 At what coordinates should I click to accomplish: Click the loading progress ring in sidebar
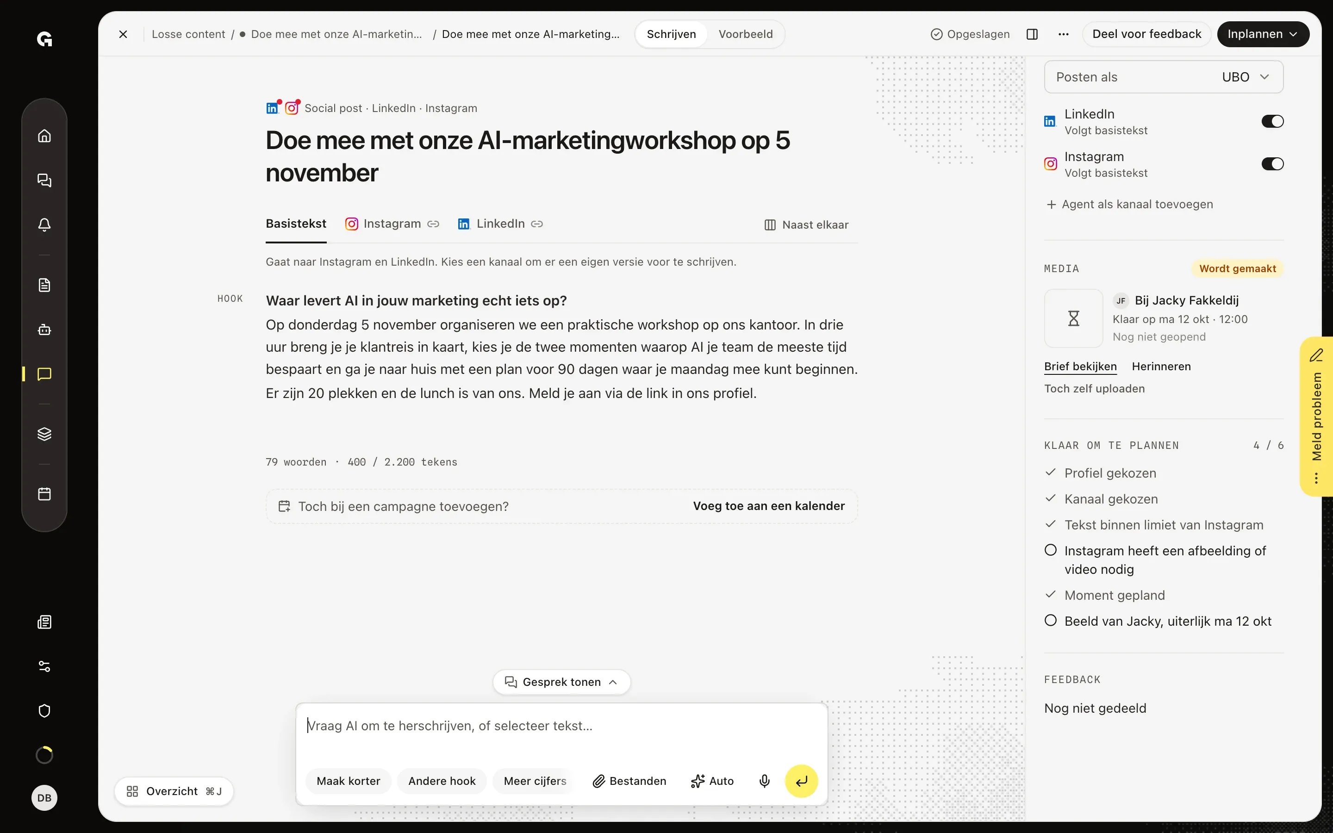44,755
